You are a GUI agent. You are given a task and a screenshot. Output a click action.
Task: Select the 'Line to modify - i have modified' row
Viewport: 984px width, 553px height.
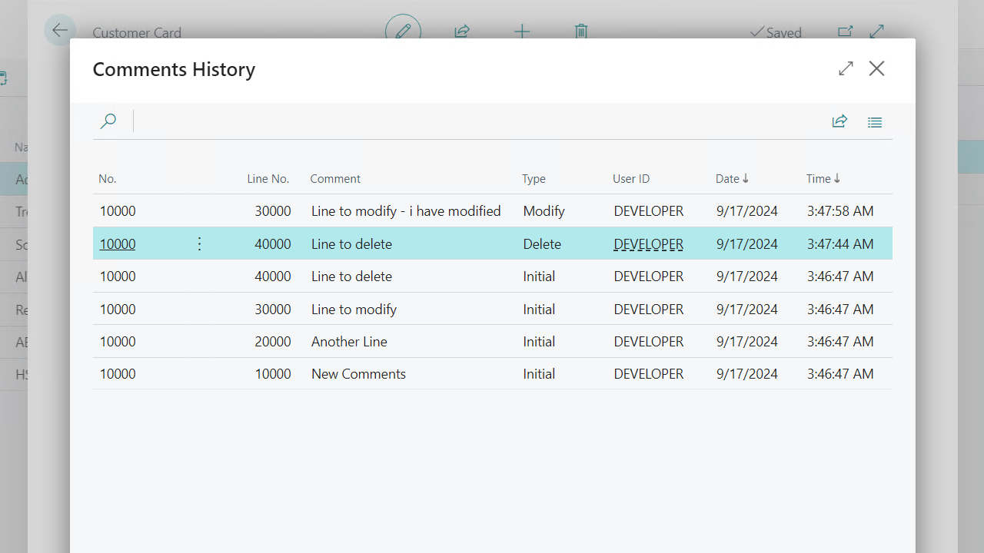[x=406, y=211]
